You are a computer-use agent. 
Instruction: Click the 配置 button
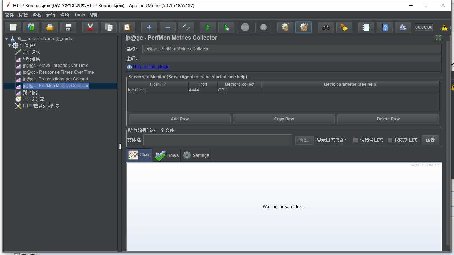pos(430,140)
